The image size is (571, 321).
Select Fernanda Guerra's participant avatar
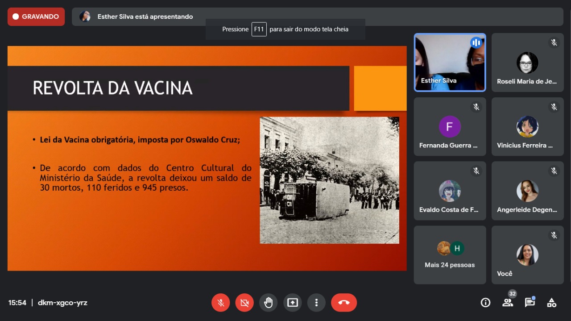point(450,127)
